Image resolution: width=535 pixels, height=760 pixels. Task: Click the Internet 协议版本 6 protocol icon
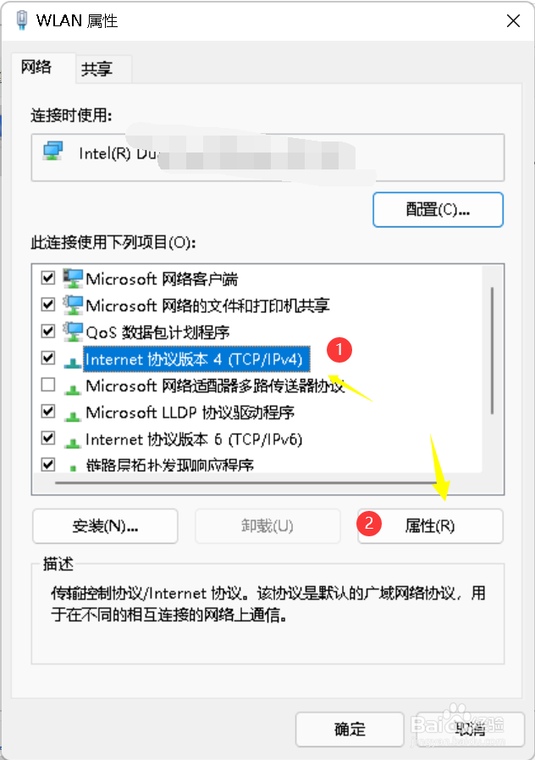(73, 441)
